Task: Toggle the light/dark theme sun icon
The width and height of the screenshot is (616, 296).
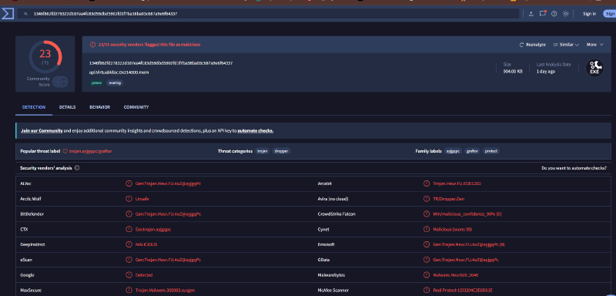Action: pos(566,14)
